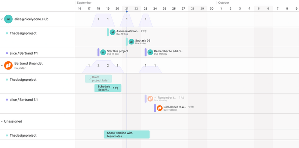Click date 30 in the timeline header
299x148 pixels.
[x=212, y=8]
